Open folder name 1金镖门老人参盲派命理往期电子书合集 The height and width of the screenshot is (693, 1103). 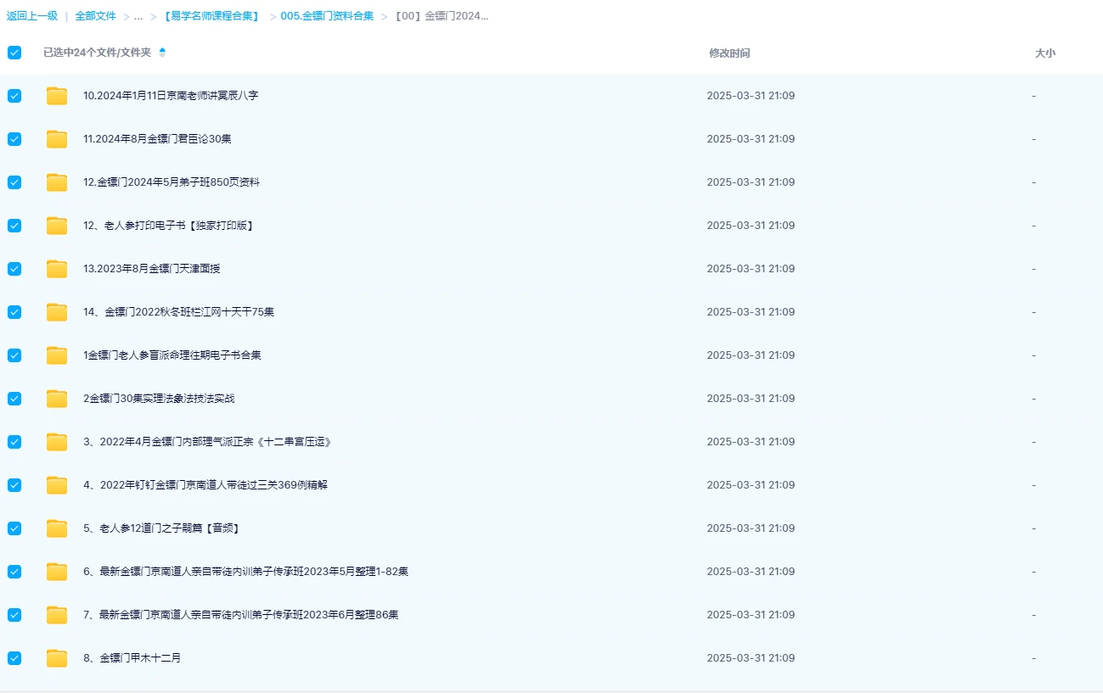pyautogui.click(x=172, y=355)
